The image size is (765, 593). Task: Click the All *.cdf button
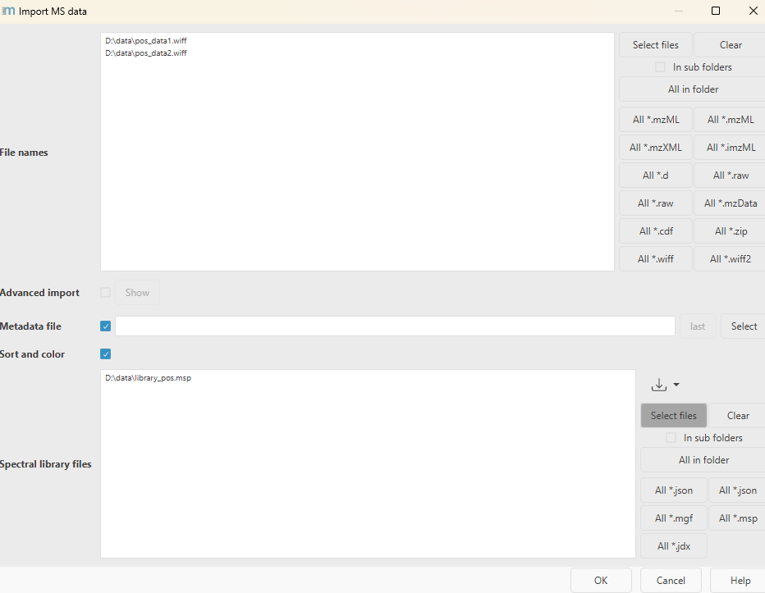point(656,231)
